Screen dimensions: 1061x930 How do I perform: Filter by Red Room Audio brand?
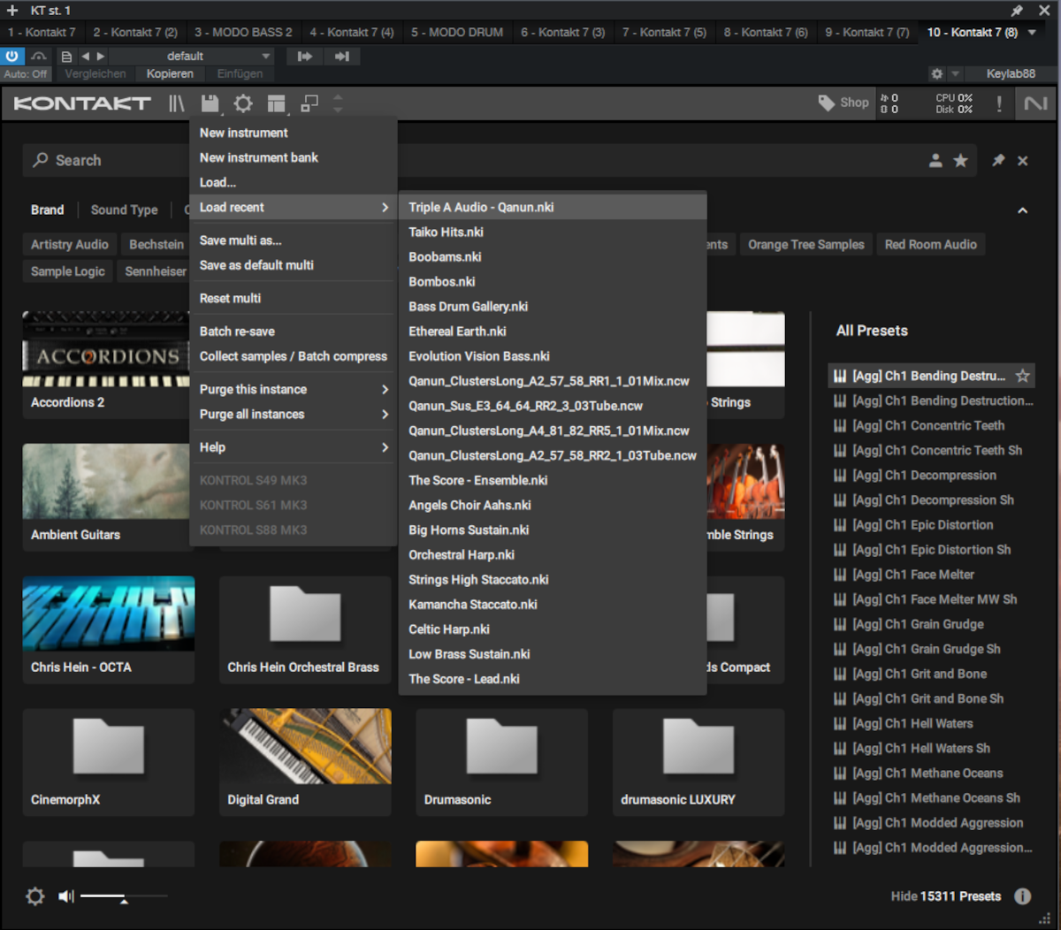click(931, 245)
